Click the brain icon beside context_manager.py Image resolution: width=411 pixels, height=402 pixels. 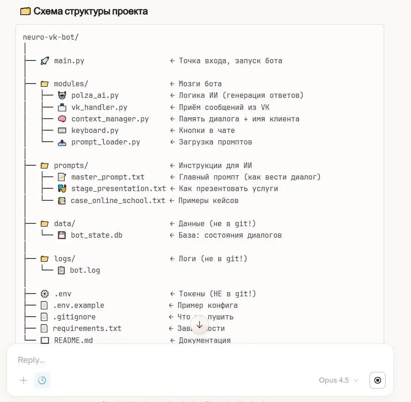(x=62, y=119)
